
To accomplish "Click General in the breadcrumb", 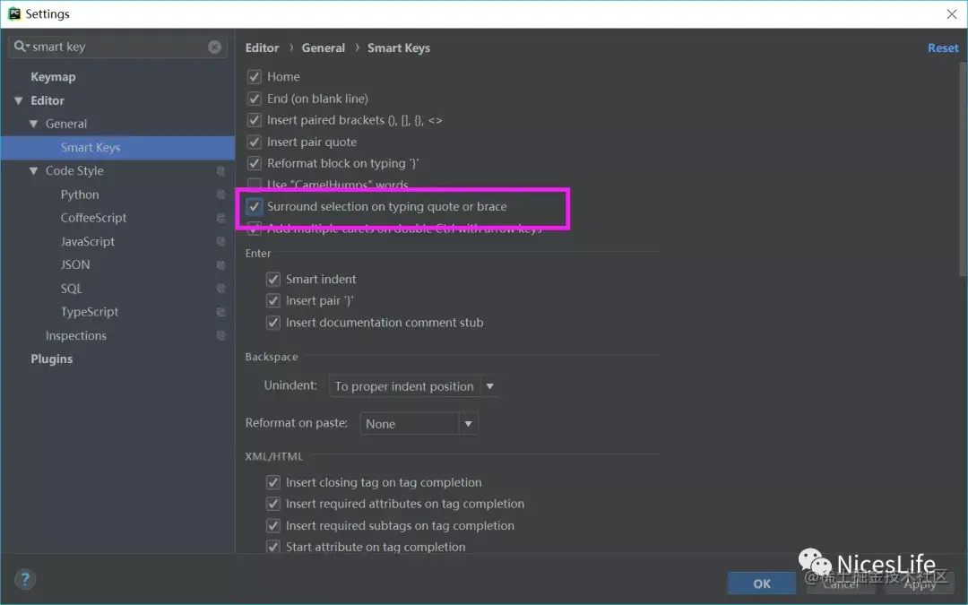I will [323, 48].
